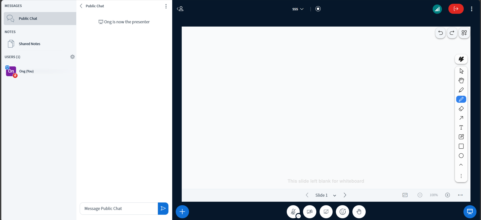Pick the Ellipse shape tool
This screenshot has height=220, width=481.
[461, 156]
